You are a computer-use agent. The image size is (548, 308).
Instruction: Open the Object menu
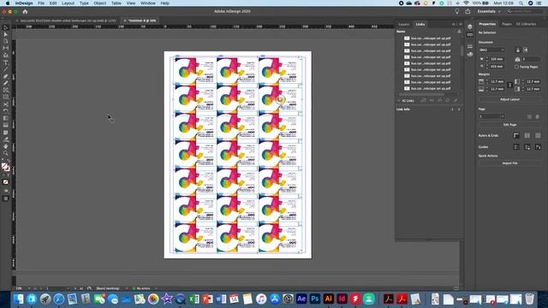[99, 3]
